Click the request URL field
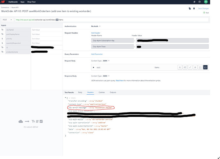Image resolution: width=220 pixels, height=159 pixels. click(x=112, y=20)
